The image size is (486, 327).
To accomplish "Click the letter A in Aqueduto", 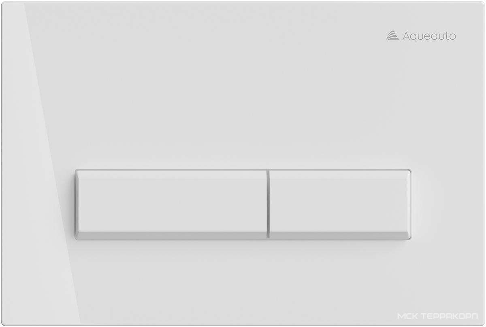I will click(407, 36).
